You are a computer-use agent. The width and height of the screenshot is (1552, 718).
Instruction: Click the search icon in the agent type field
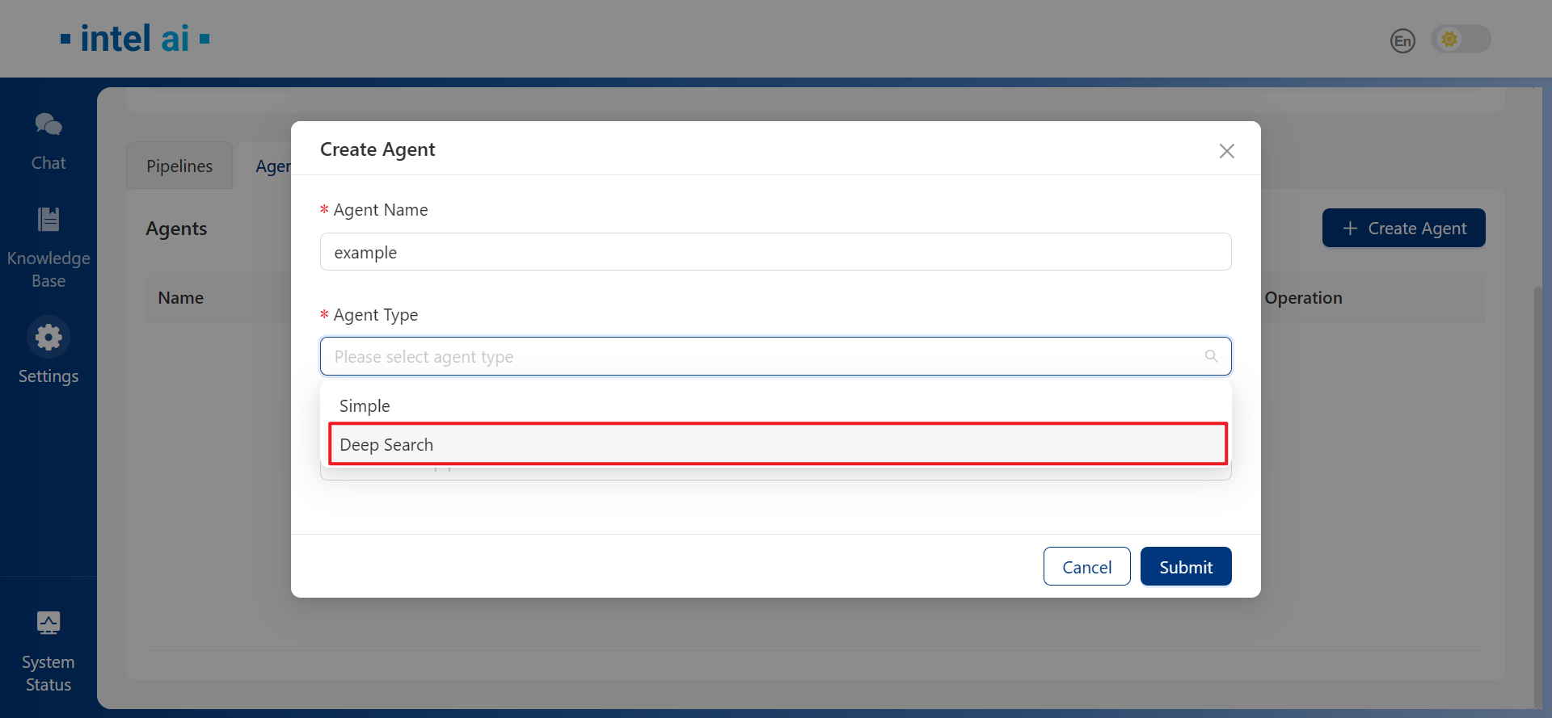pos(1211,355)
